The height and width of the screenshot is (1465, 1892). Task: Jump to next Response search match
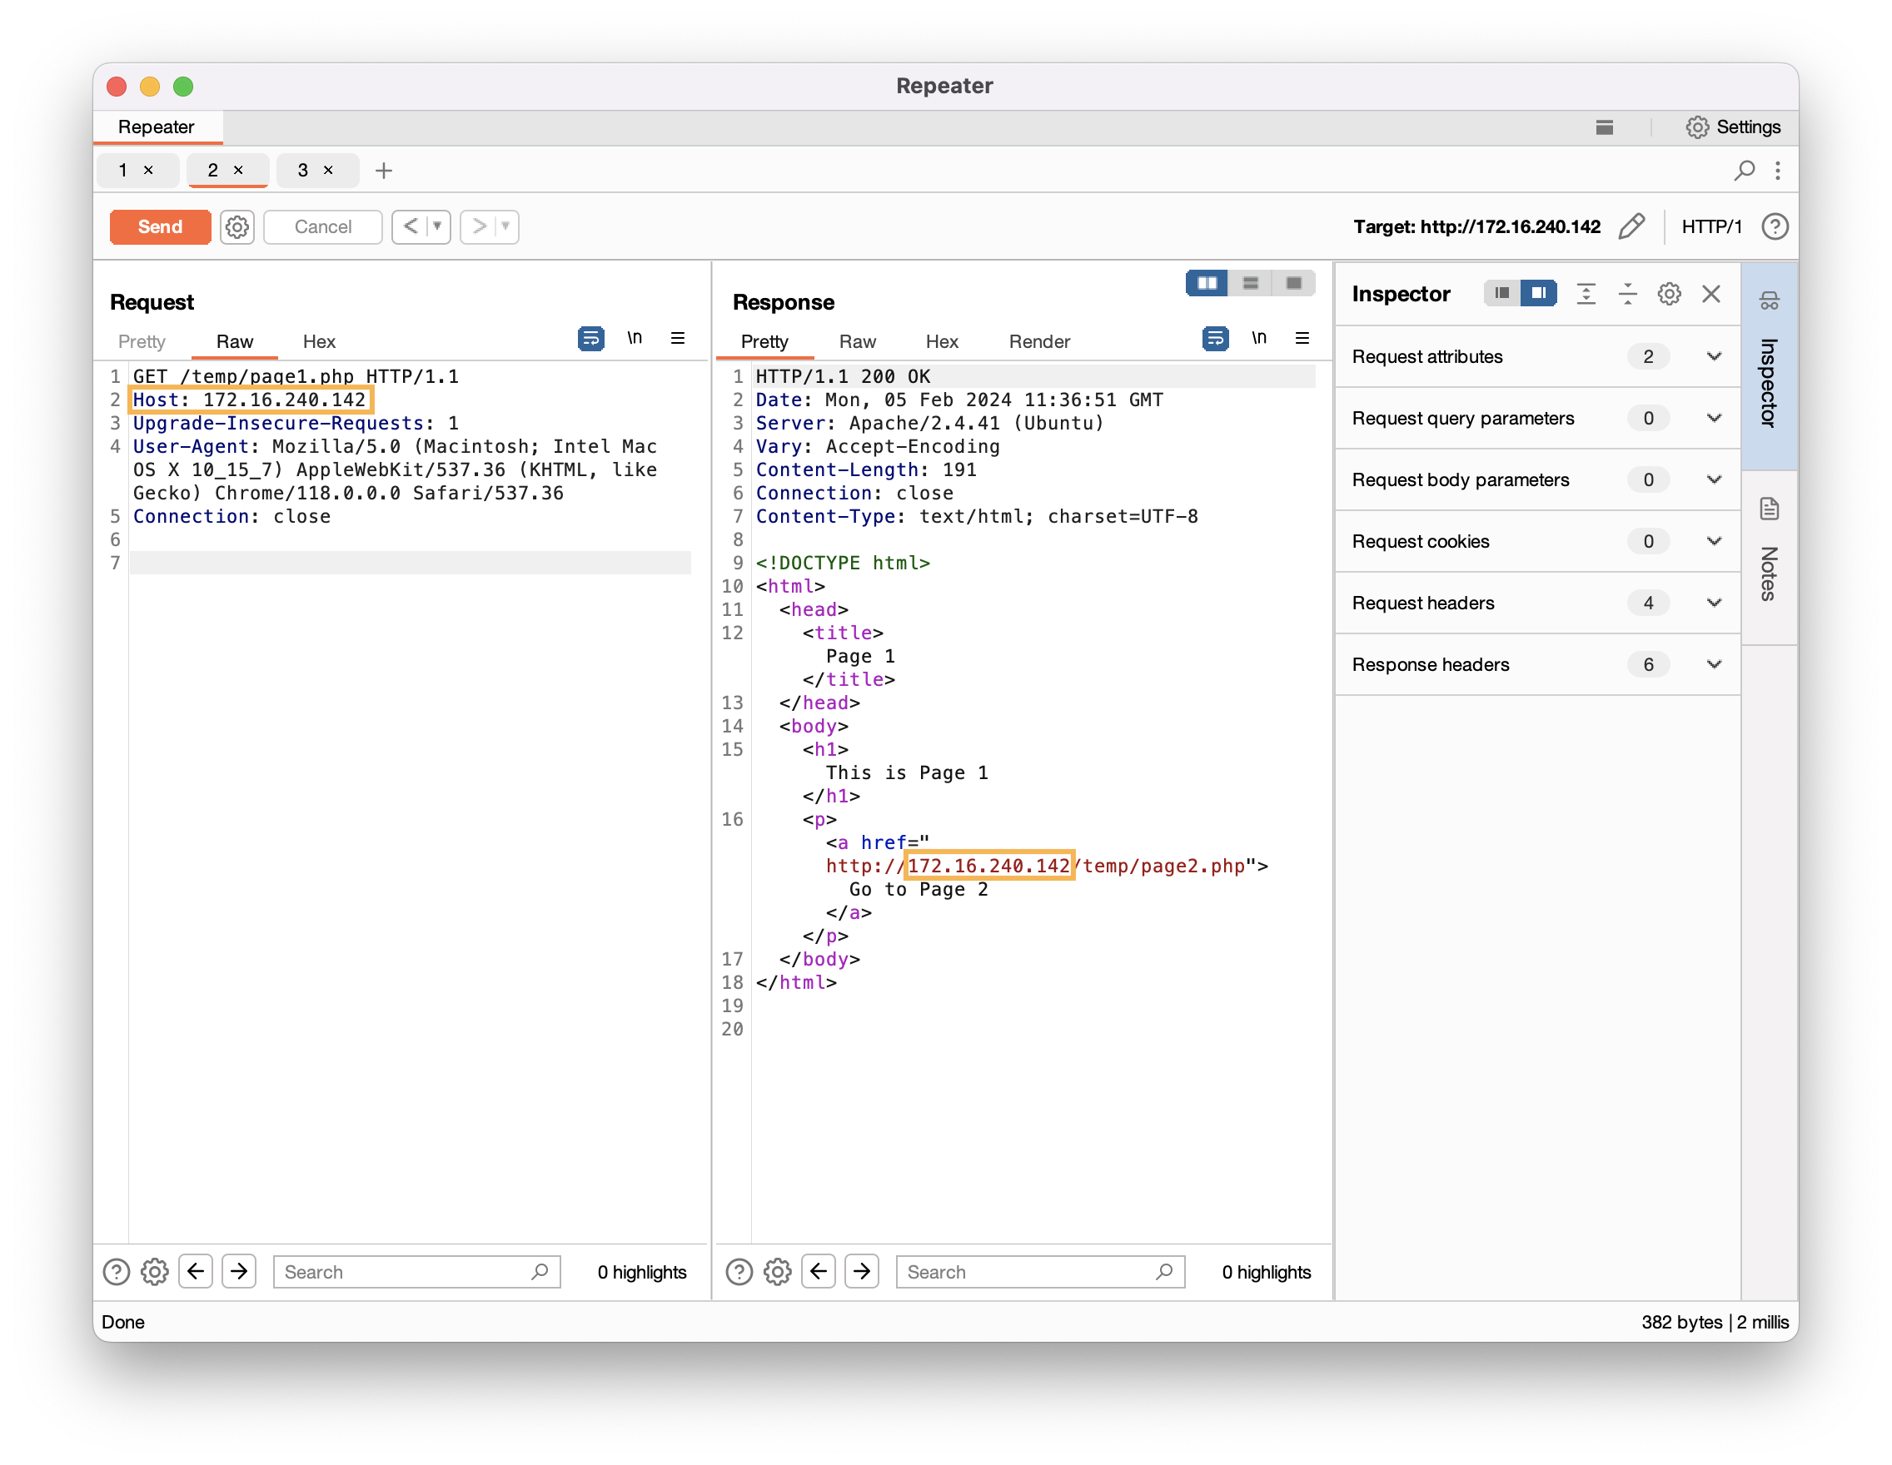point(862,1272)
